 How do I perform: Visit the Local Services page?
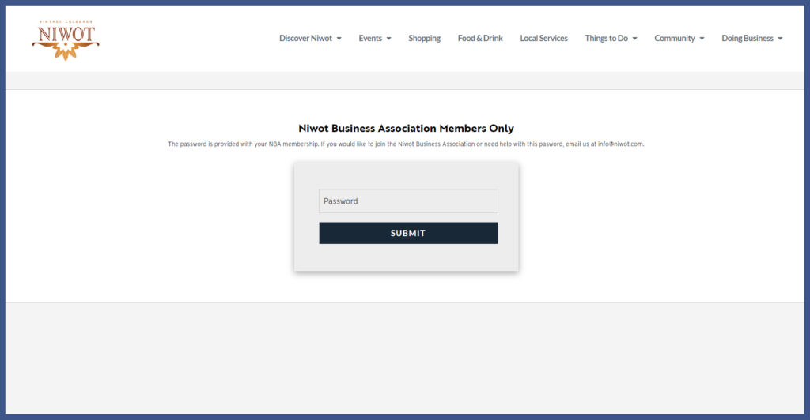[543, 38]
